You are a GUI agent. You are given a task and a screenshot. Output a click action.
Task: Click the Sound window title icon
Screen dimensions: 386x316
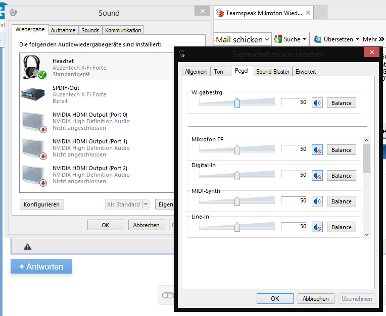(x=13, y=12)
